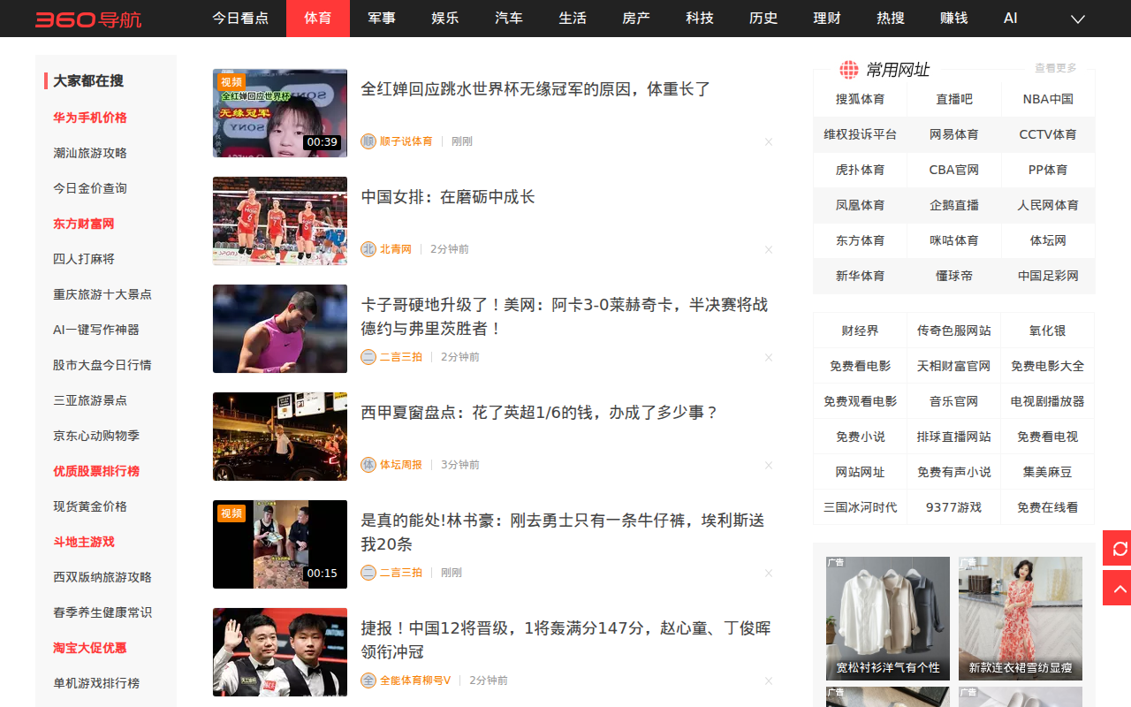
Task: Open the 科技 navigation tab
Action: click(x=700, y=19)
